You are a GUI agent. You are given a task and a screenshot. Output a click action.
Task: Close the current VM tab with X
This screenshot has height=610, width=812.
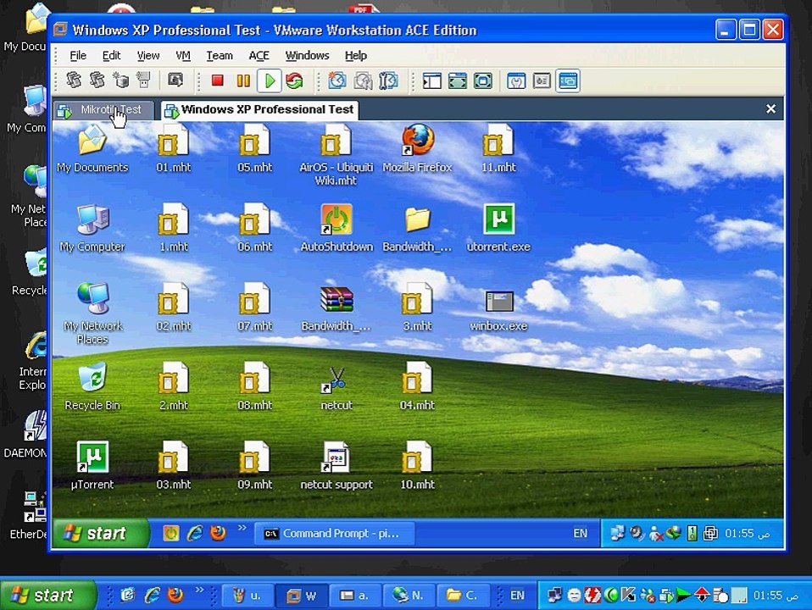(x=770, y=108)
